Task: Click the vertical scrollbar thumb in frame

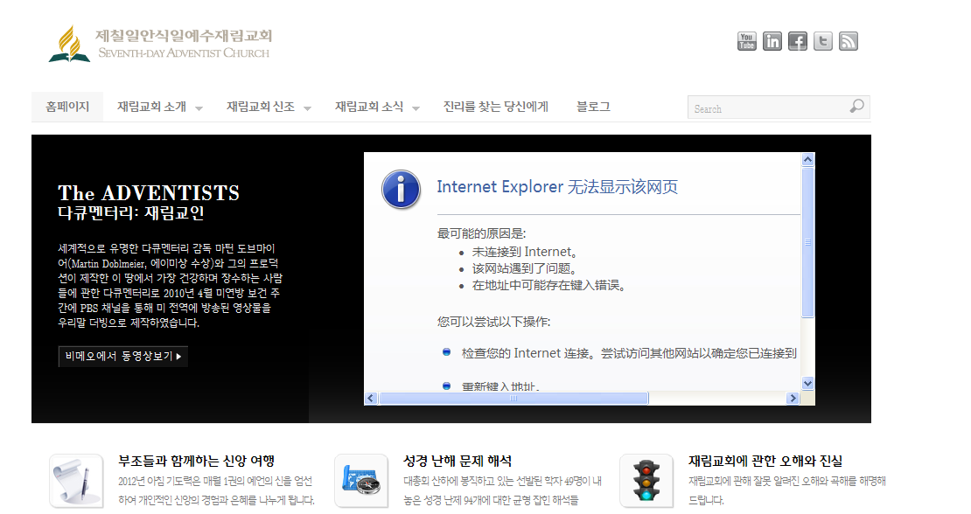Action: coord(807,242)
